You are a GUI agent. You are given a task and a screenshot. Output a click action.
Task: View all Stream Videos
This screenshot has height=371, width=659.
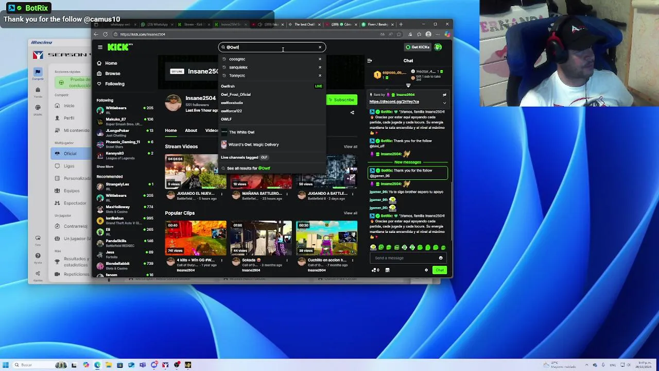[x=351, y=147]
